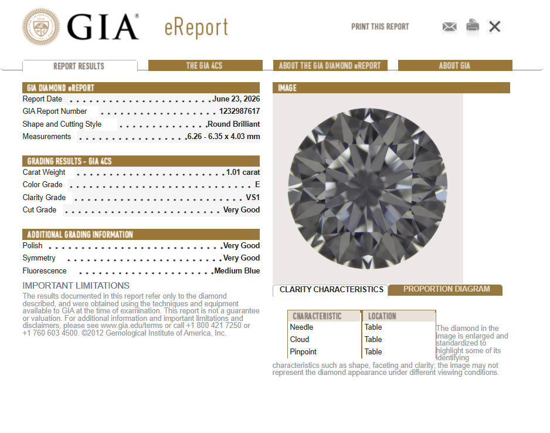Open About the GIA Diamond eReport tab

330,65
